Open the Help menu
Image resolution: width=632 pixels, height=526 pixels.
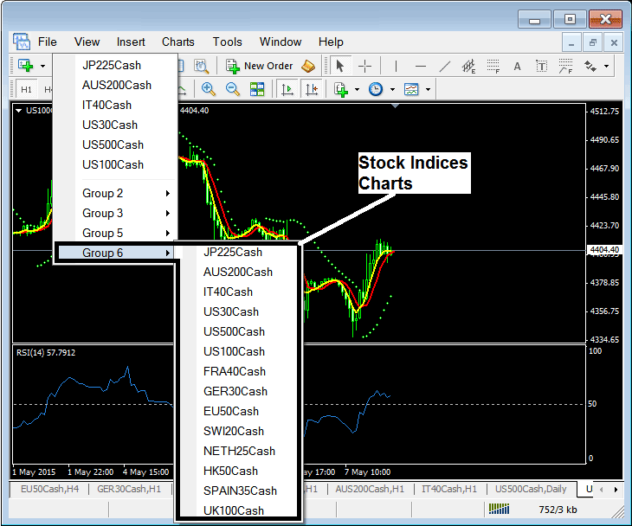click(331, 42)
